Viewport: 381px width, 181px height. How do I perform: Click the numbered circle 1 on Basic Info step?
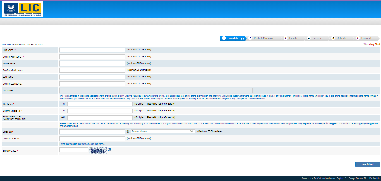pyautogui.click(x=224, y=38)
